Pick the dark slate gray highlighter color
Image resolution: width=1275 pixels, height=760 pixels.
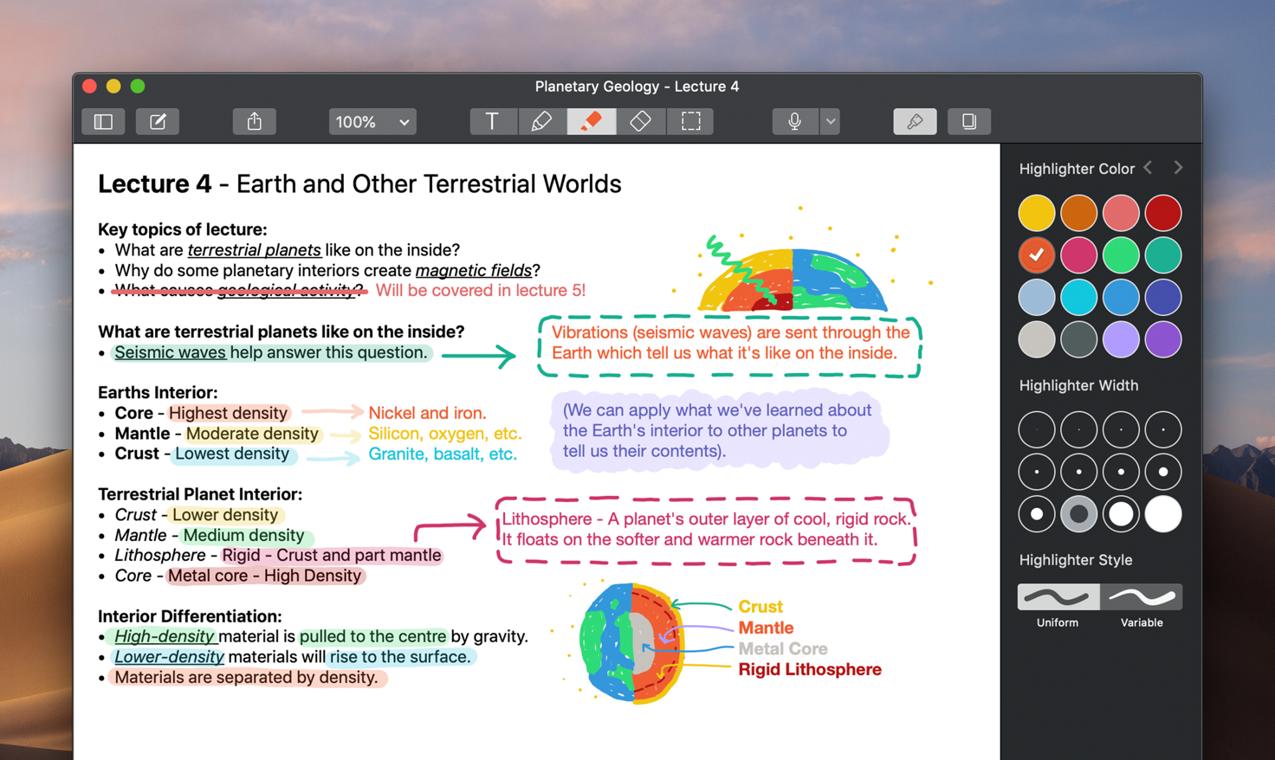[1078, 340]
